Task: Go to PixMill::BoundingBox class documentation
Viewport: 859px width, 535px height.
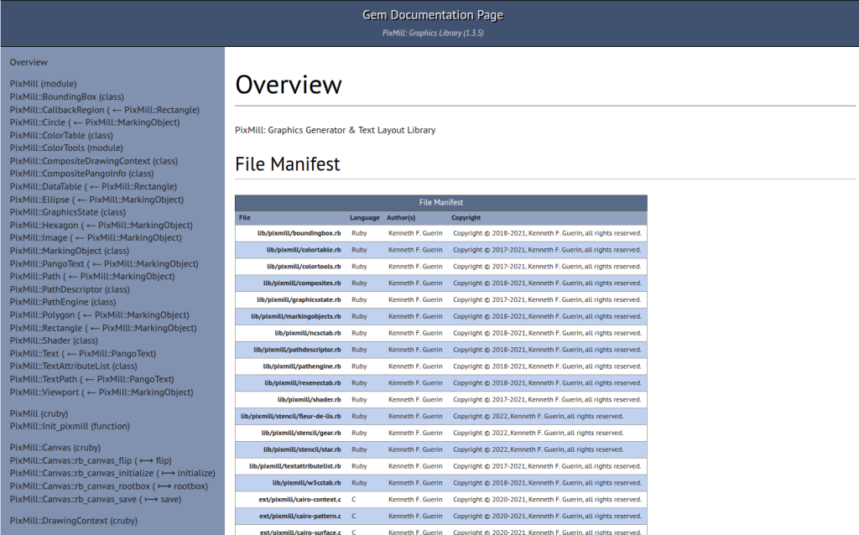Action: (x=66, y=96)
